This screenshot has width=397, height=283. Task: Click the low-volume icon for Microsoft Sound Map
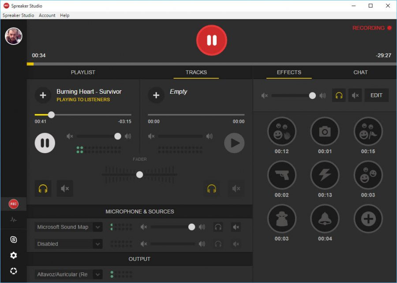coord(144,227)
